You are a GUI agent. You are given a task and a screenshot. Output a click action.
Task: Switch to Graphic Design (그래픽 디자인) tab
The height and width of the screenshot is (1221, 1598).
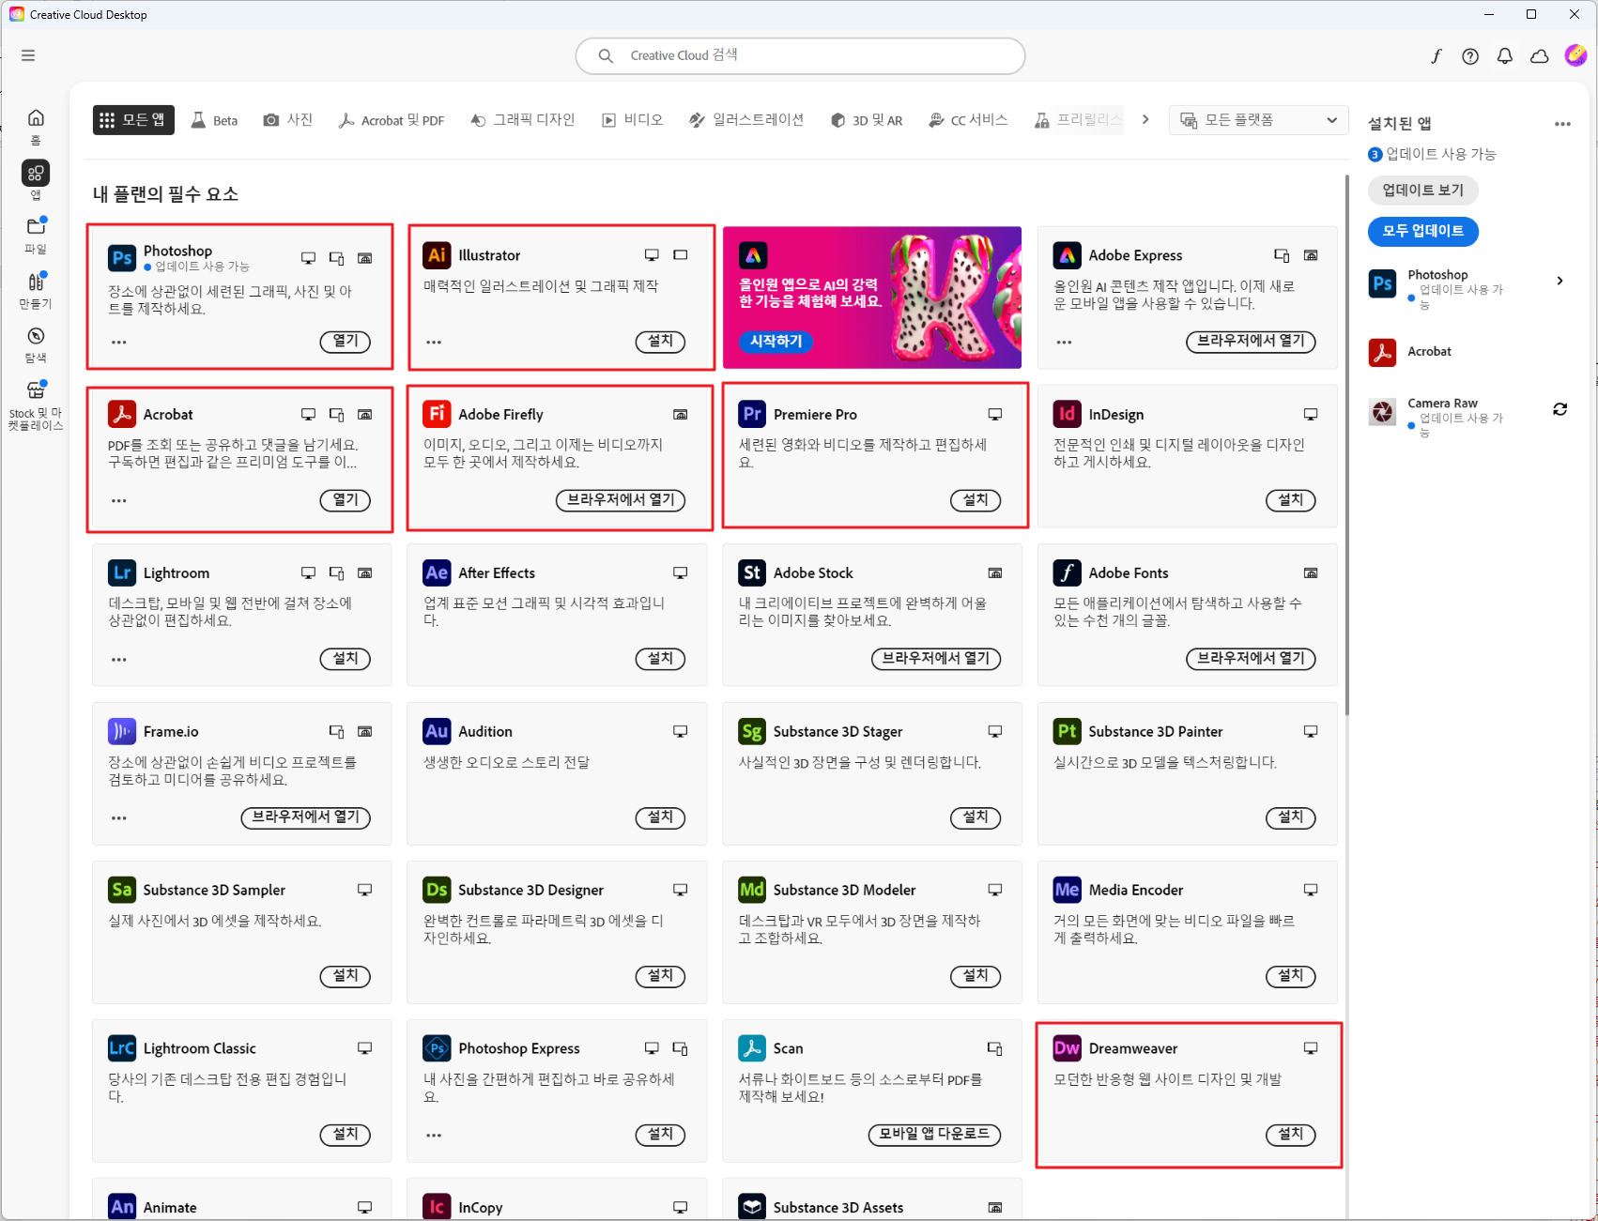[523, 120]
